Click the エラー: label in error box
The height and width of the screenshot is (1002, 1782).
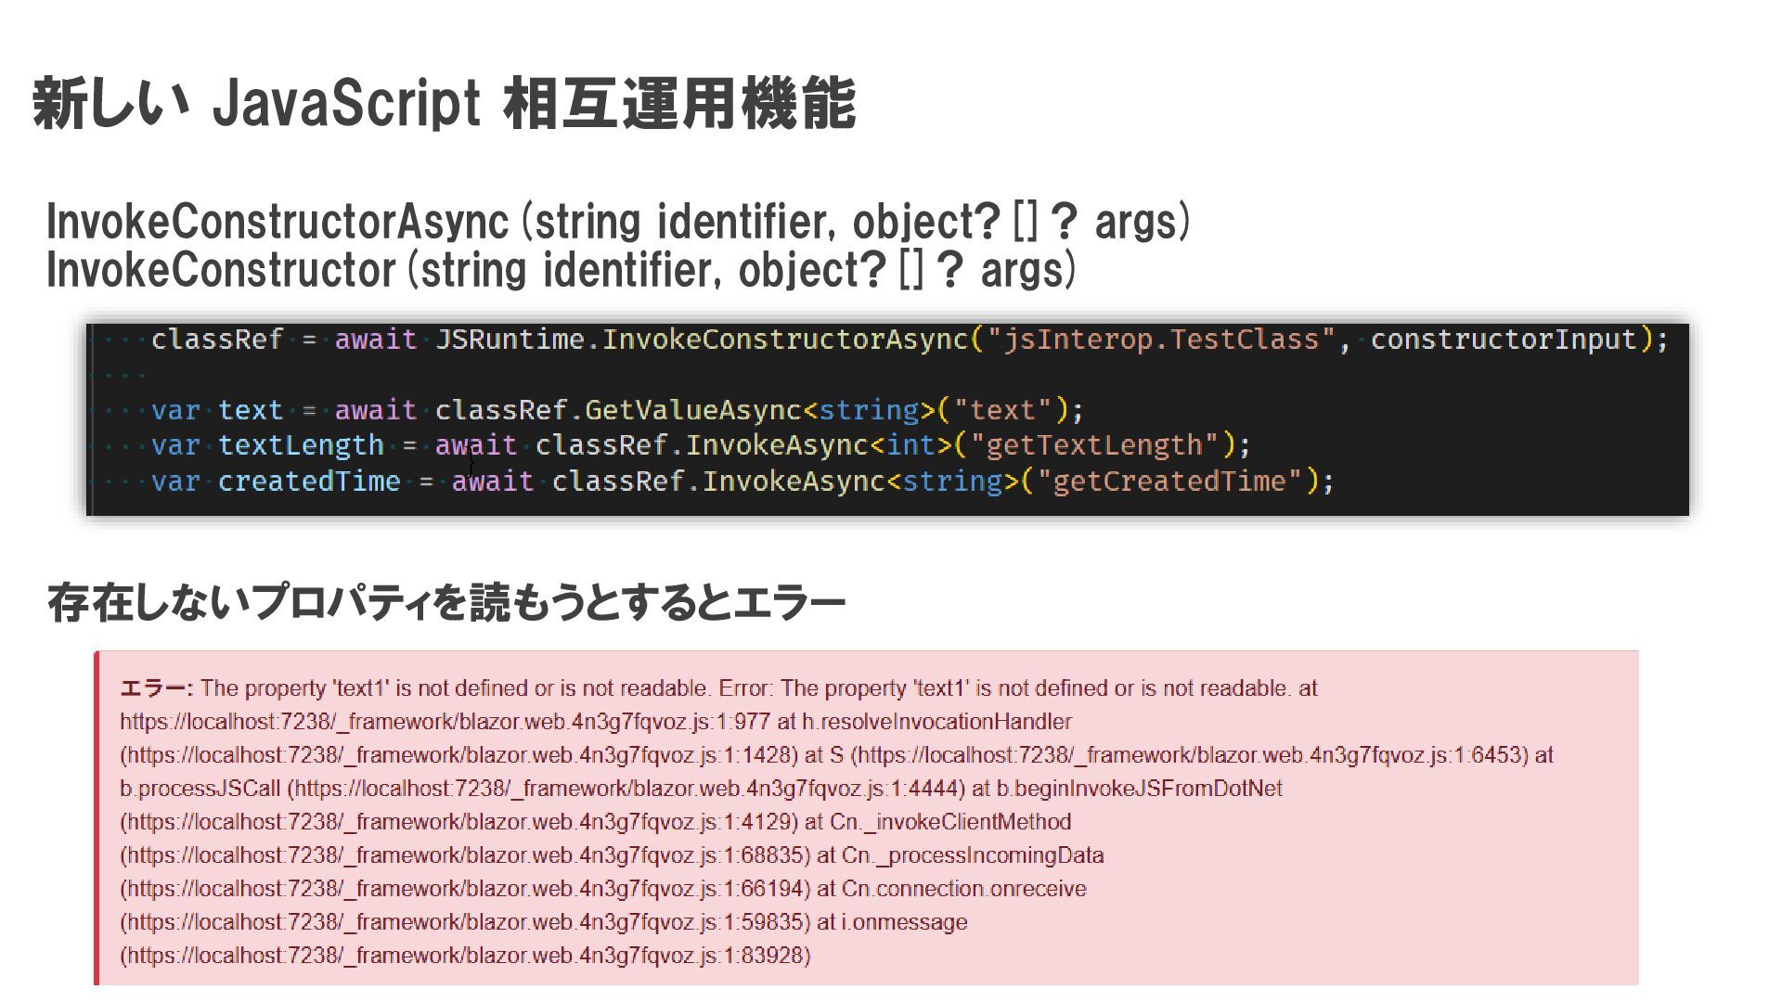point(156,688)
